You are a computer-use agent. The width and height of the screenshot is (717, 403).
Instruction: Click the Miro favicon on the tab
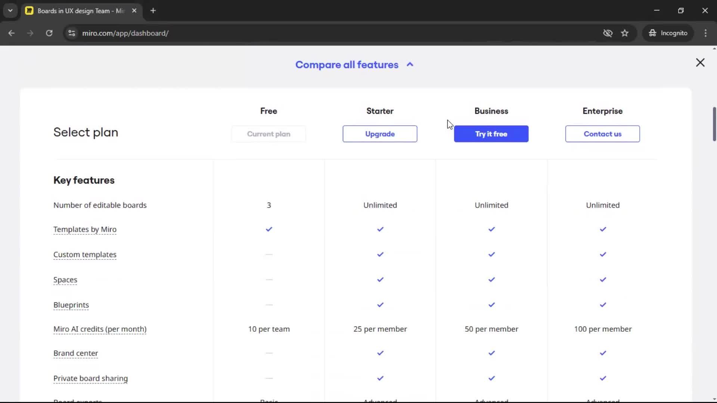click(x=29, y=11)
